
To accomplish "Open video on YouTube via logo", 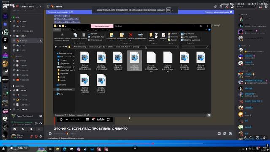I will [x=100, y=119].
